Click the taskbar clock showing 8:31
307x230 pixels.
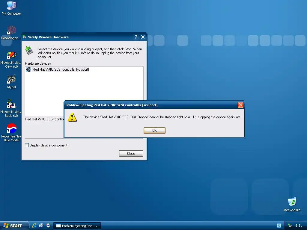point(298,226)
